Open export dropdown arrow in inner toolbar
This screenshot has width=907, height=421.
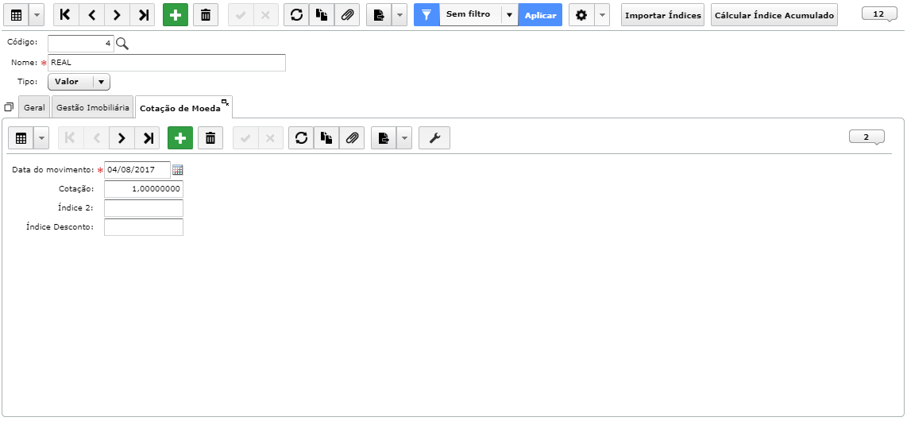pos(404,137)
